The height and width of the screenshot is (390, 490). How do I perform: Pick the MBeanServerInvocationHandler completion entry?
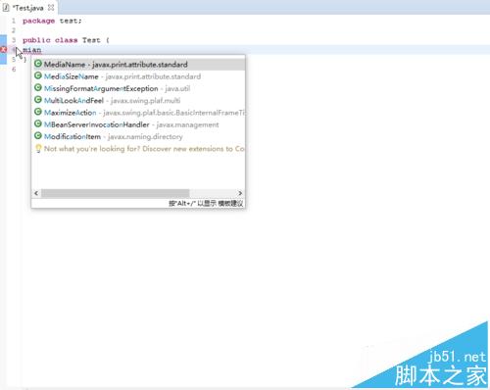coord(138,124)
